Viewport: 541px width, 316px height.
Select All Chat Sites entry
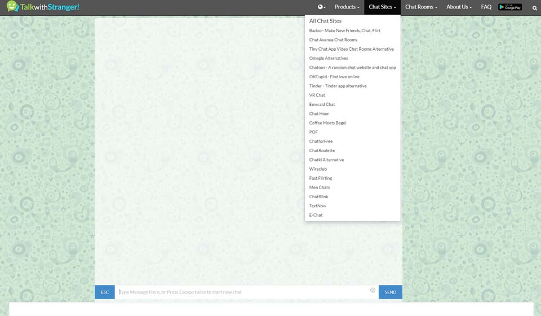point(325,21)
